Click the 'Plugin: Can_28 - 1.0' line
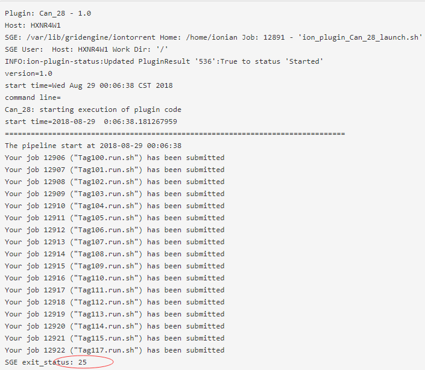 pyautogui.click(x=48, y=13)
